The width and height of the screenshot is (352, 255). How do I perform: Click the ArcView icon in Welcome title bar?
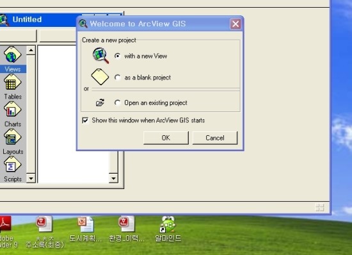(x=83, y=24)
